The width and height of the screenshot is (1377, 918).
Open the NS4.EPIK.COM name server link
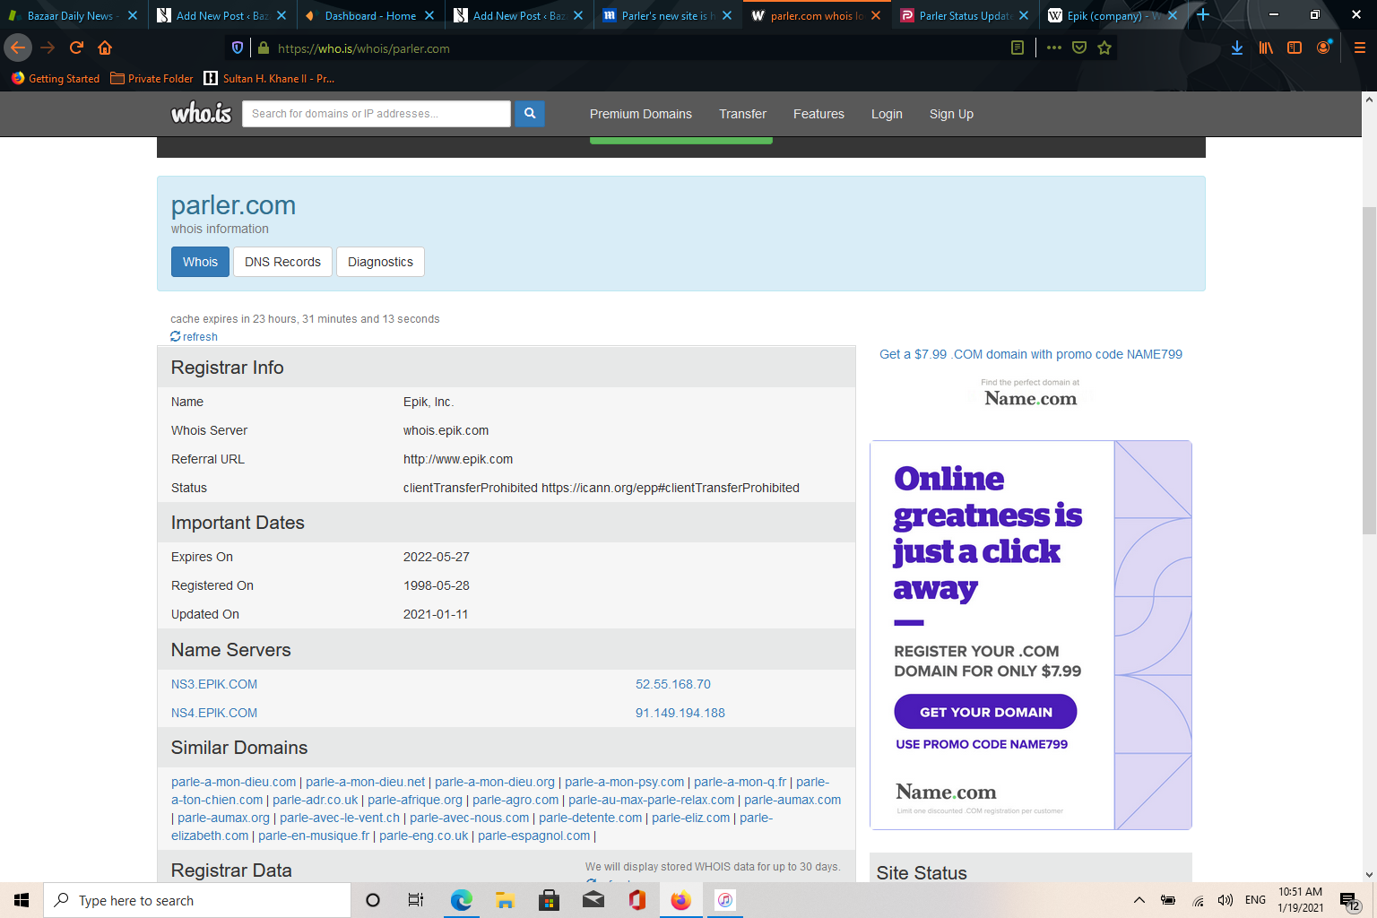coord(214,713)
